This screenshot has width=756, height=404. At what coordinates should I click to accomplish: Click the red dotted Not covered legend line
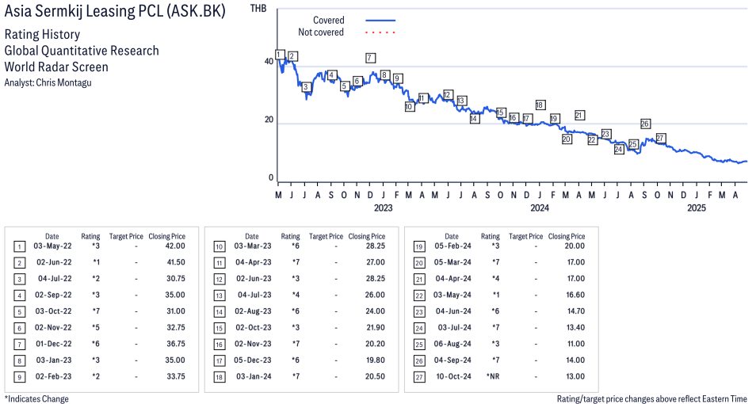[x=380, y=32]
